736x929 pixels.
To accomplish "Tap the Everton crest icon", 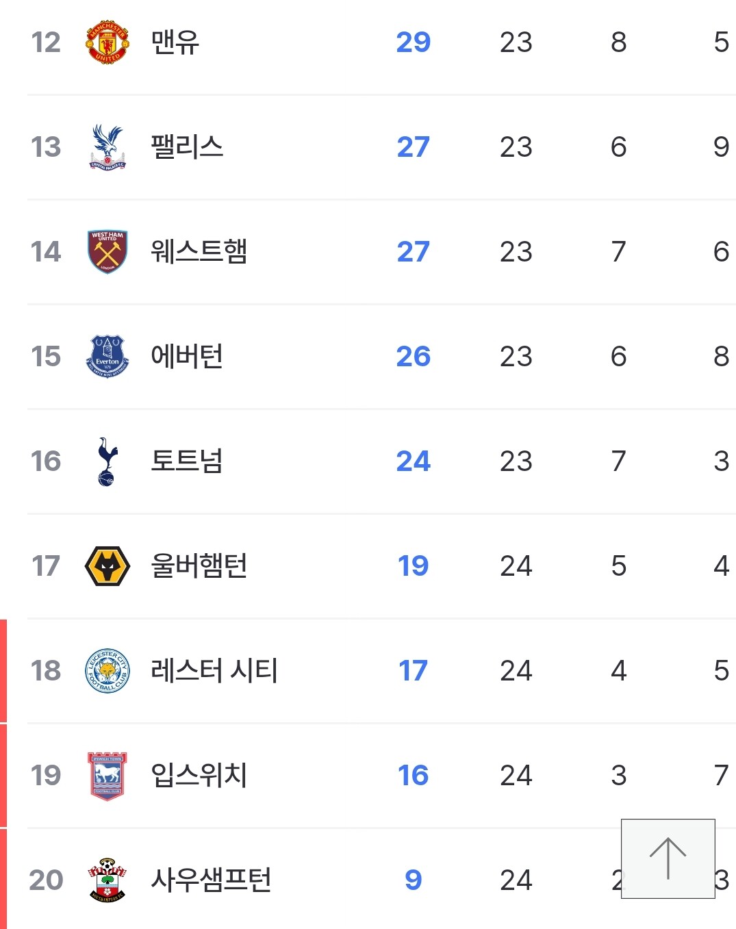I will click(x=107, y=356).
